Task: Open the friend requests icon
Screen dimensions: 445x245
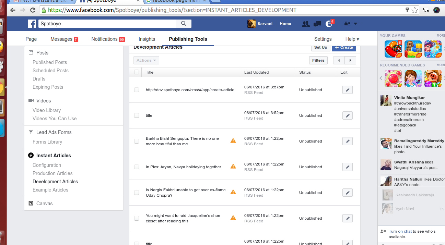Action: click(305, 24)
